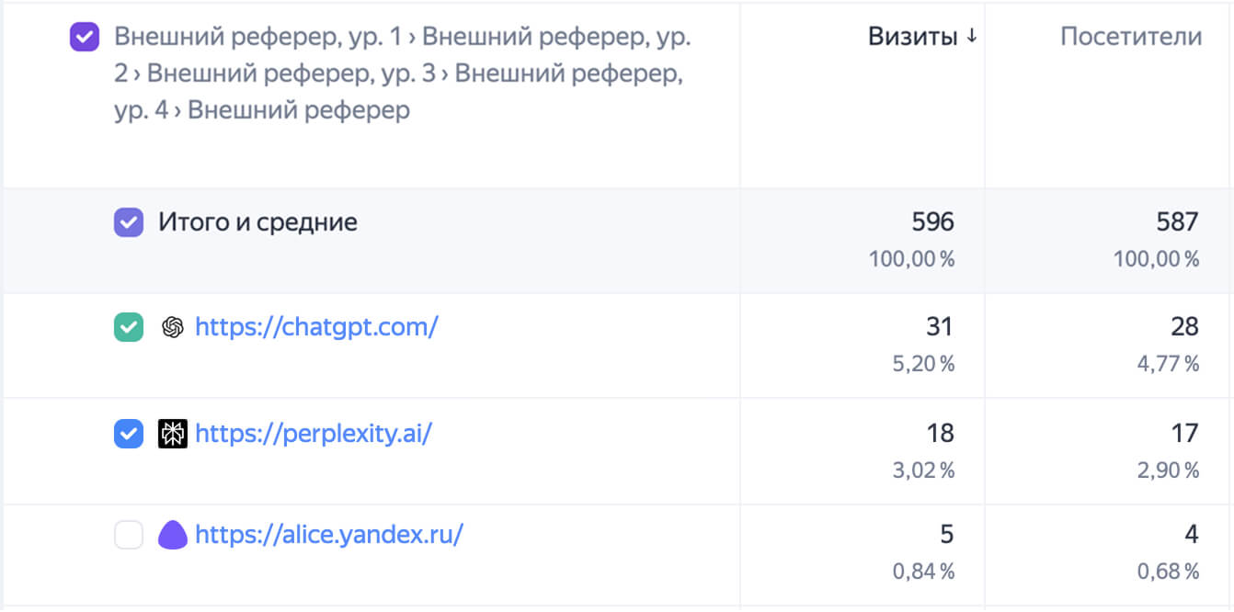Open the https://chatgpt.com/ link
The height and width of the screenshot is (612, 1234).
click(317, 327)
